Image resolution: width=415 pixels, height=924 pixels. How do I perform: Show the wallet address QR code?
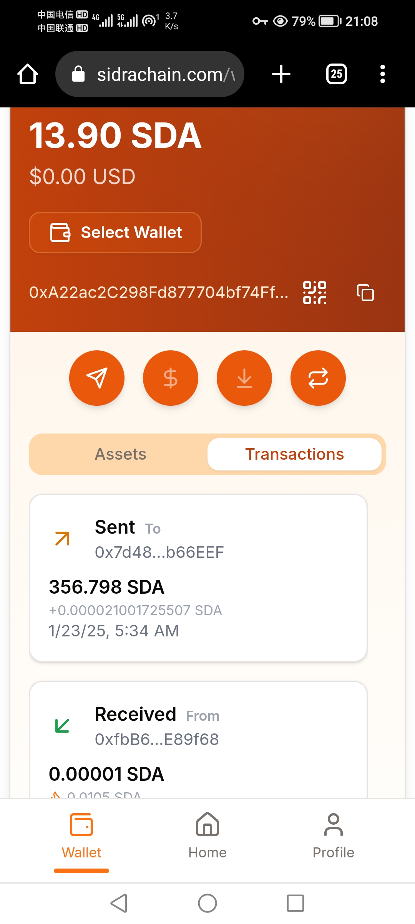click(315, 293)
